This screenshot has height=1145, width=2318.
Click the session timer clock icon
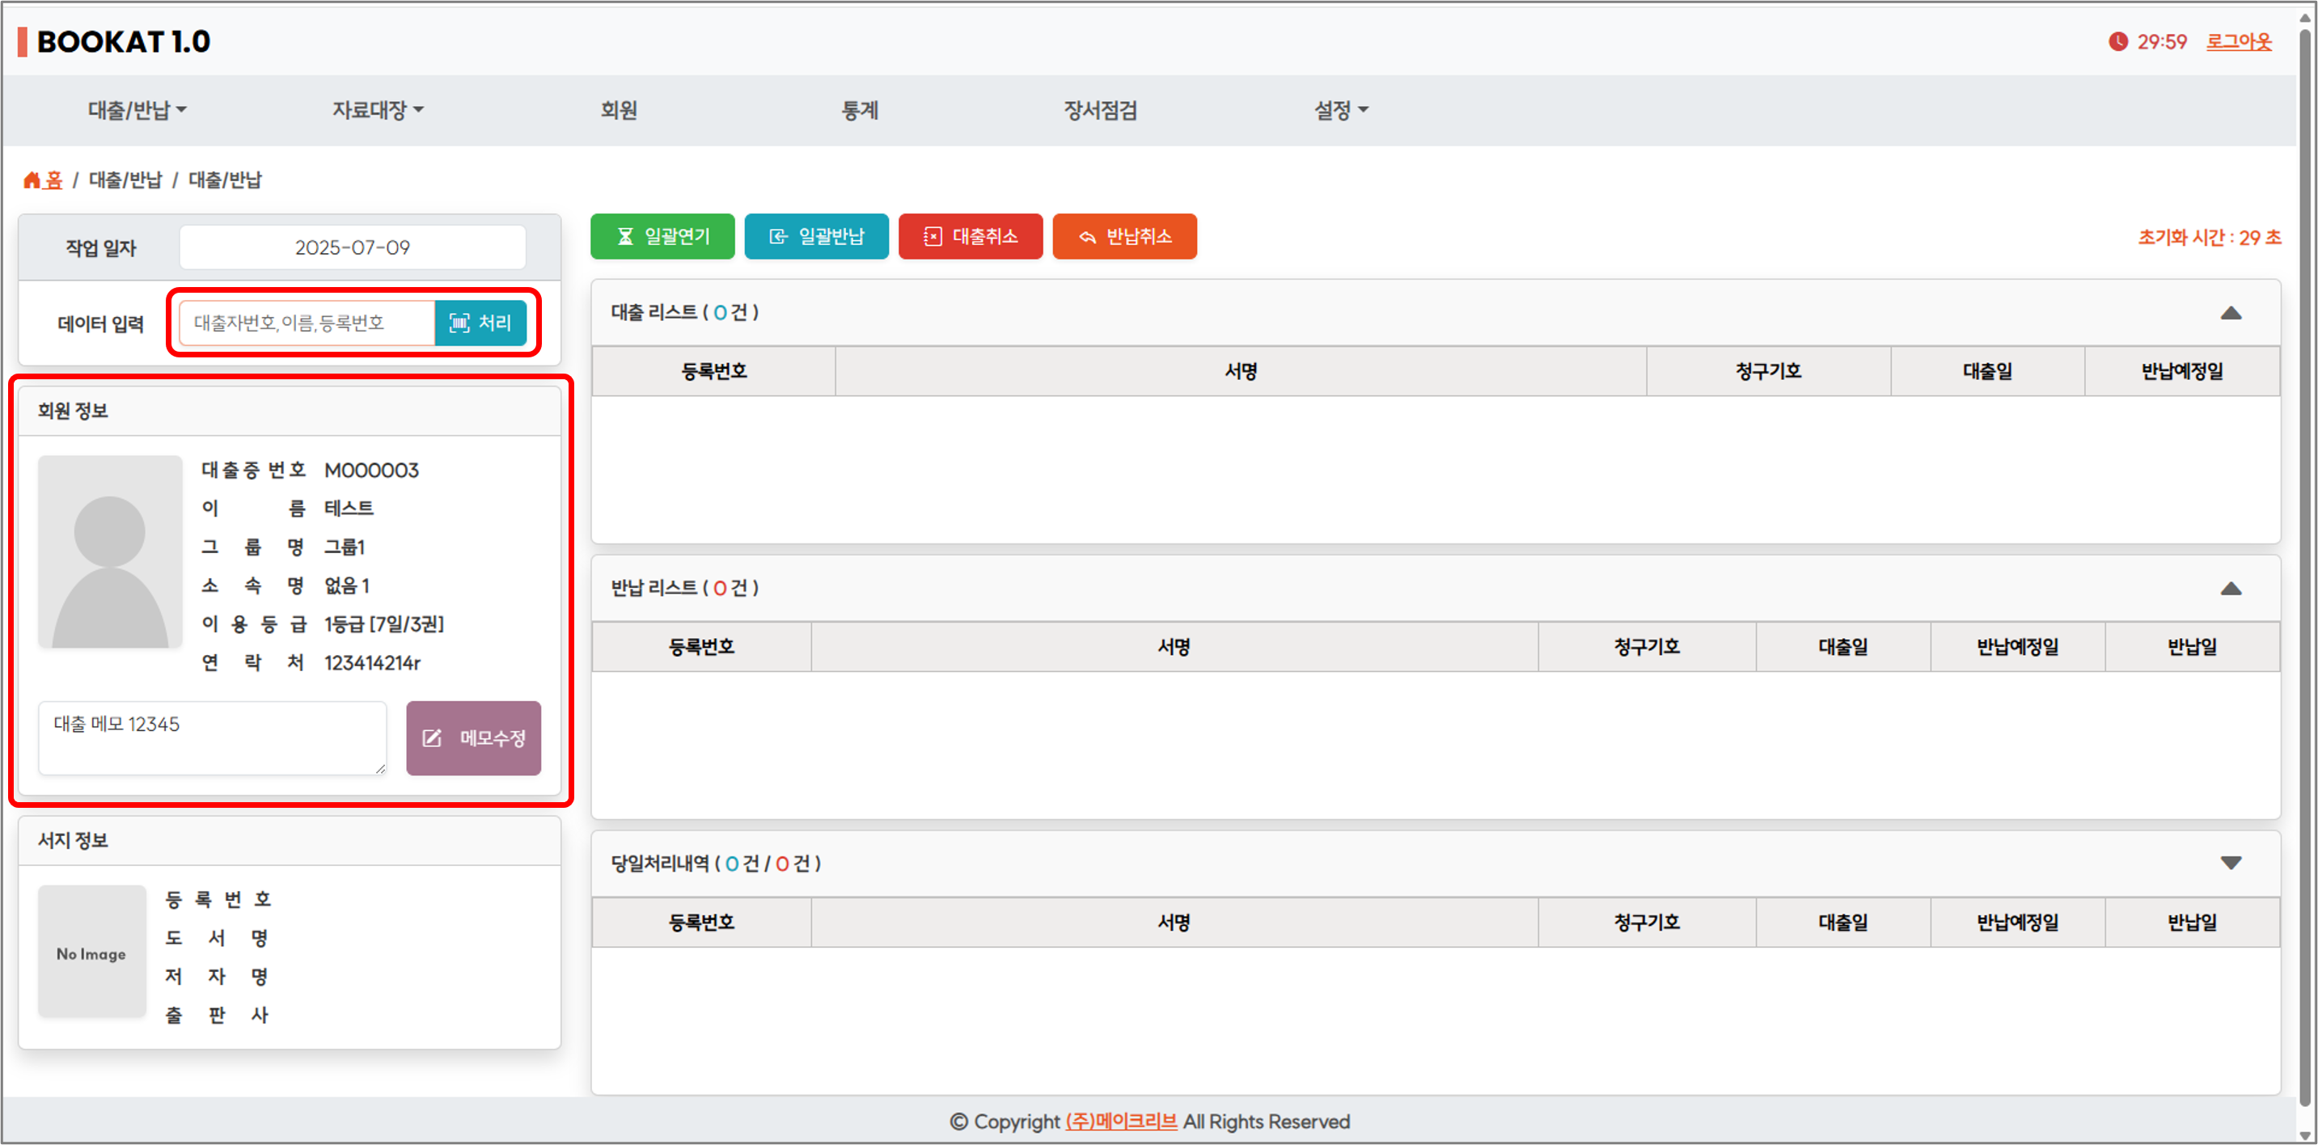tap(2118, 41)
